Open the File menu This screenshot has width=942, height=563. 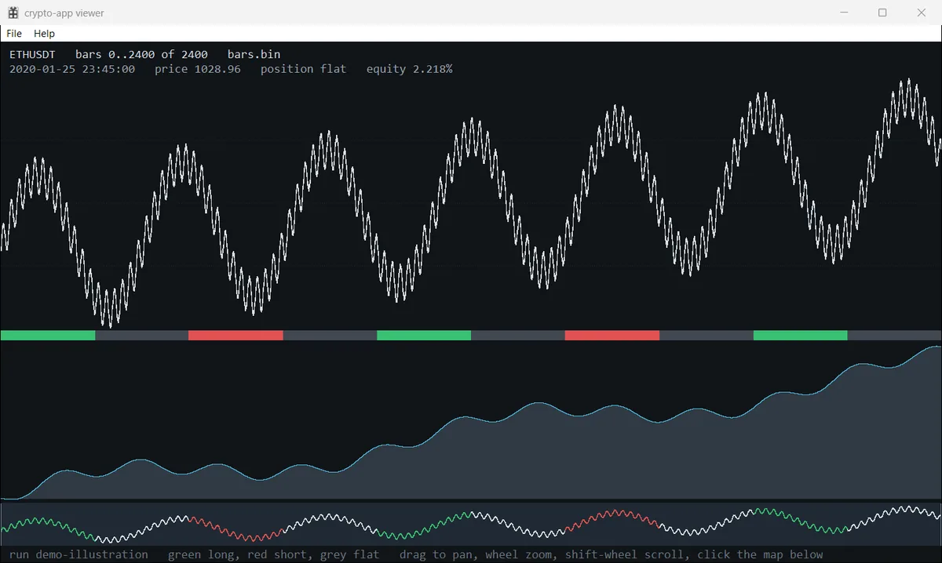(x=14, y=34)
